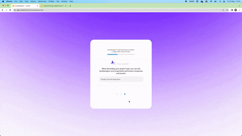Open the Control Center
242x136 pixels.
[224, 2]
